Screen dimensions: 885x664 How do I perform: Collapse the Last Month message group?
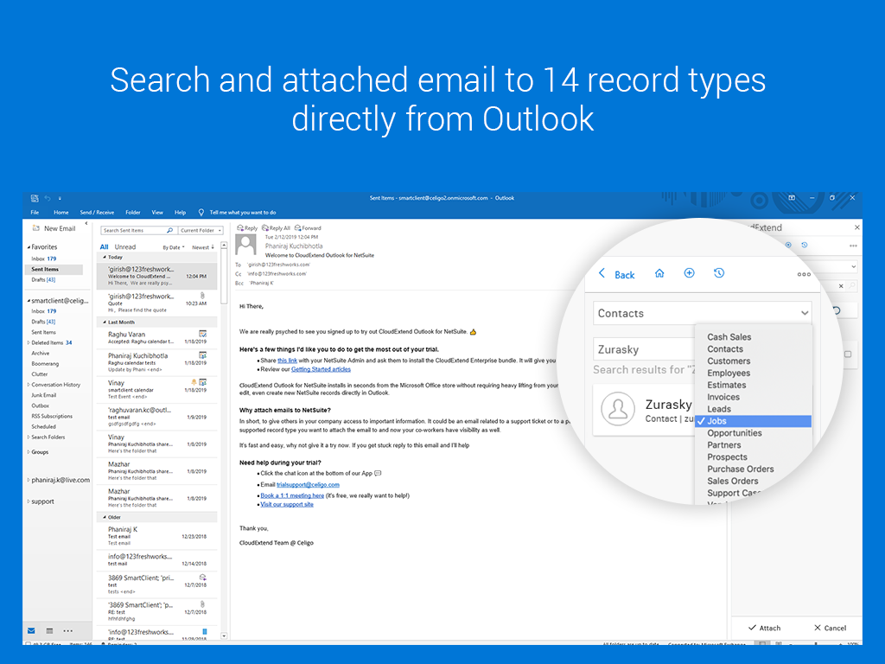click(x=105, y=322)
